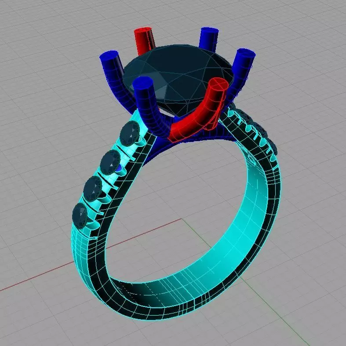Select the large dark center gemstone
This screenshot has width=346, height=346.
point(179,80)
